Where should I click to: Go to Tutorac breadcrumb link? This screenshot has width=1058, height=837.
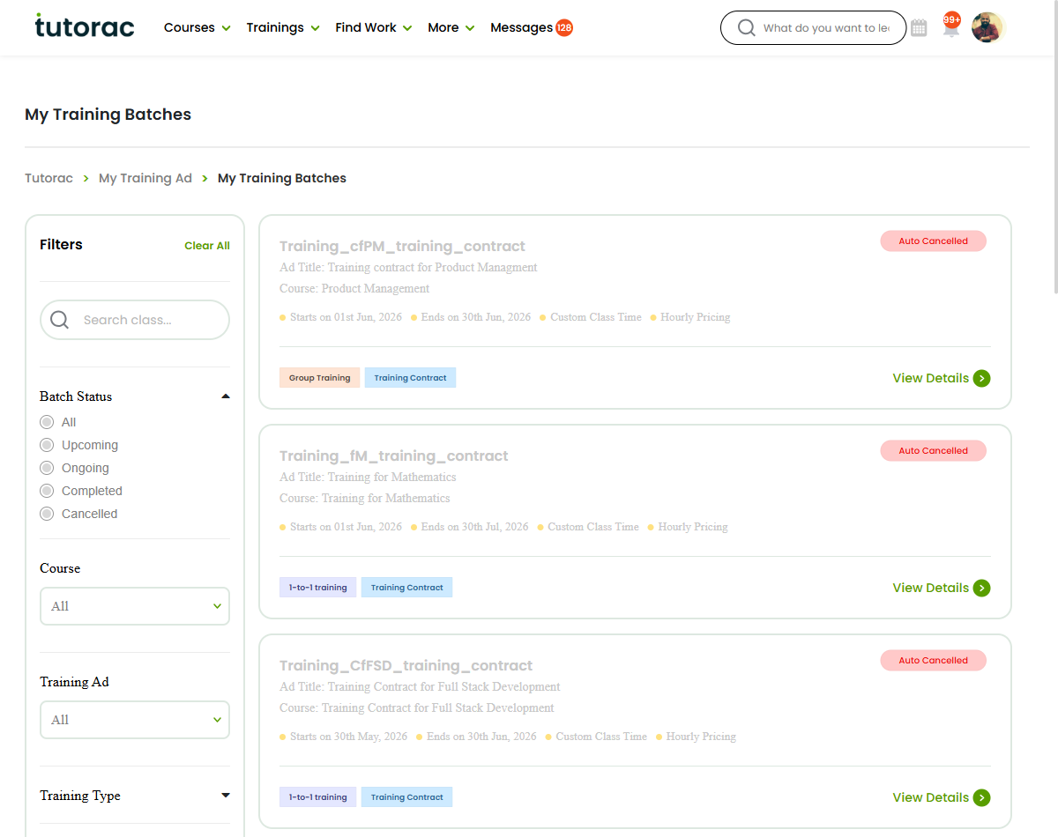[x=48, y=178]
